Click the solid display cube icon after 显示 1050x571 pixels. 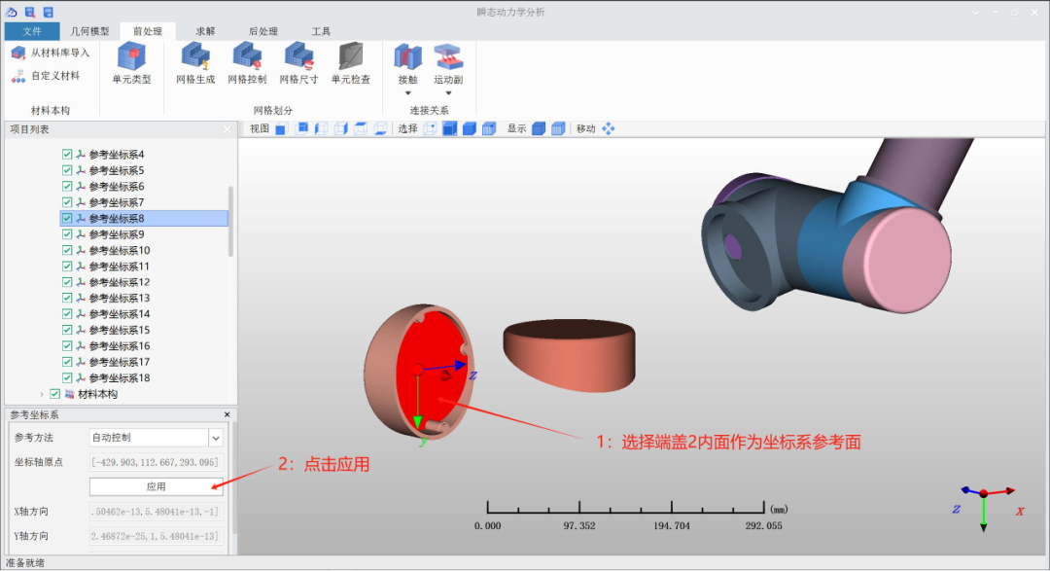539,128
